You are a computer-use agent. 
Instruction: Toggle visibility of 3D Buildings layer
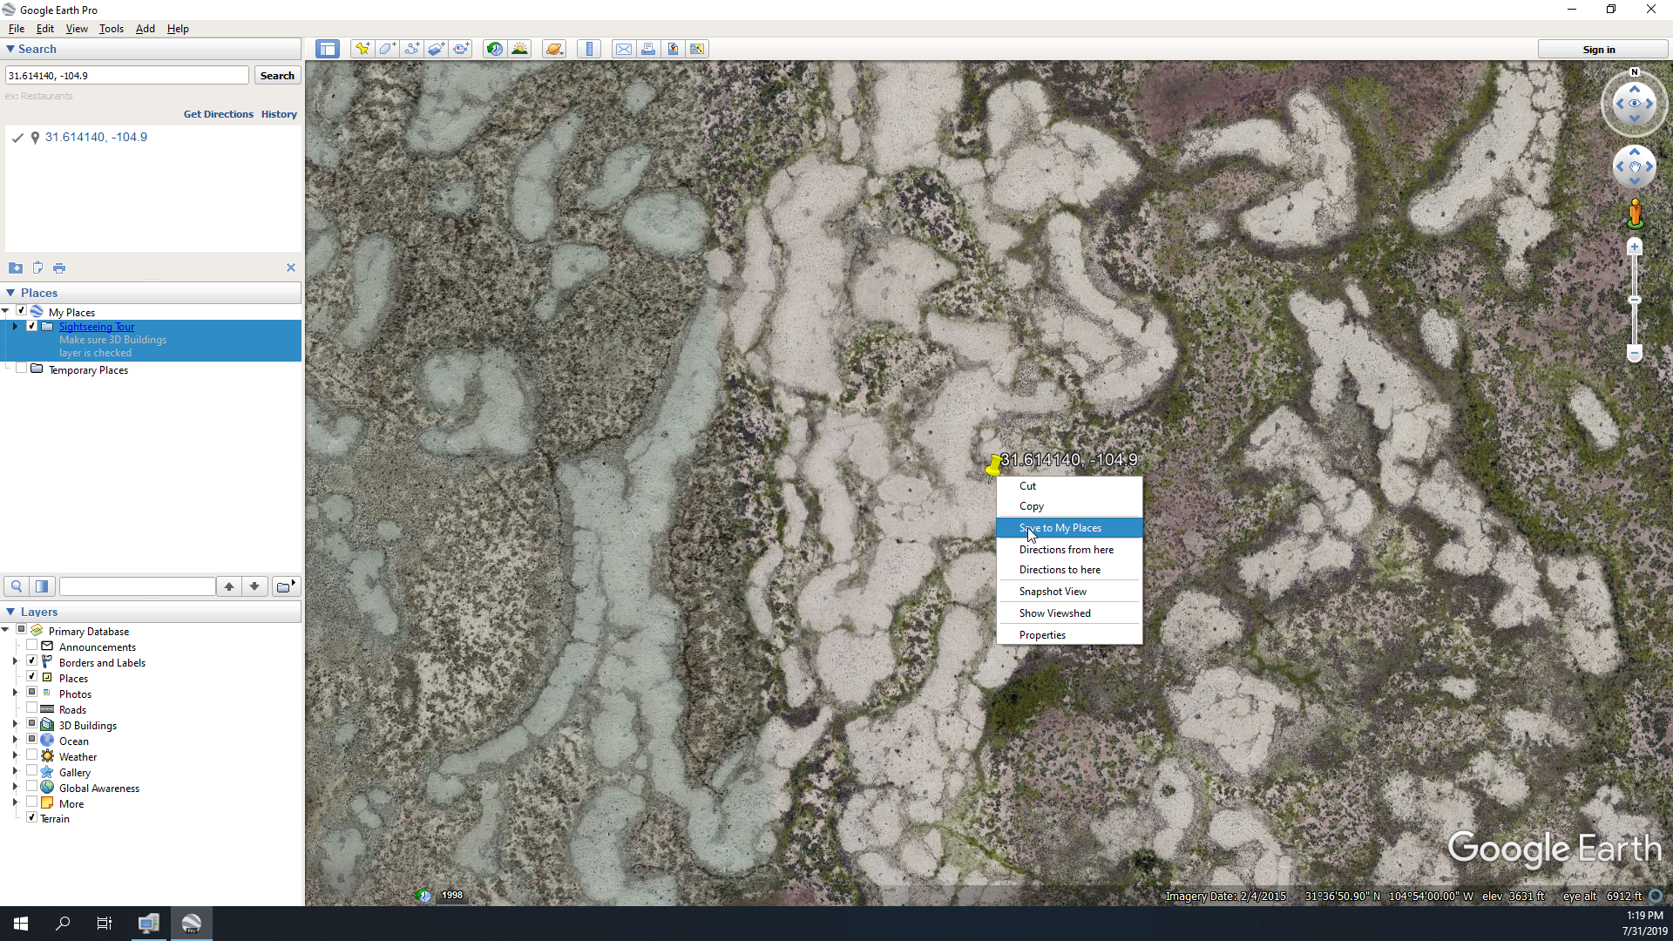pyautogui.click(x=33, y=725)
